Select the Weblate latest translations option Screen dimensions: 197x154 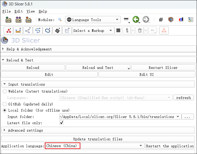click(5, 91)
